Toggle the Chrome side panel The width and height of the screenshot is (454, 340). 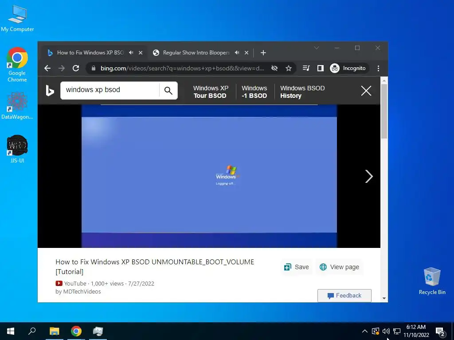click(x=320, y=68)
